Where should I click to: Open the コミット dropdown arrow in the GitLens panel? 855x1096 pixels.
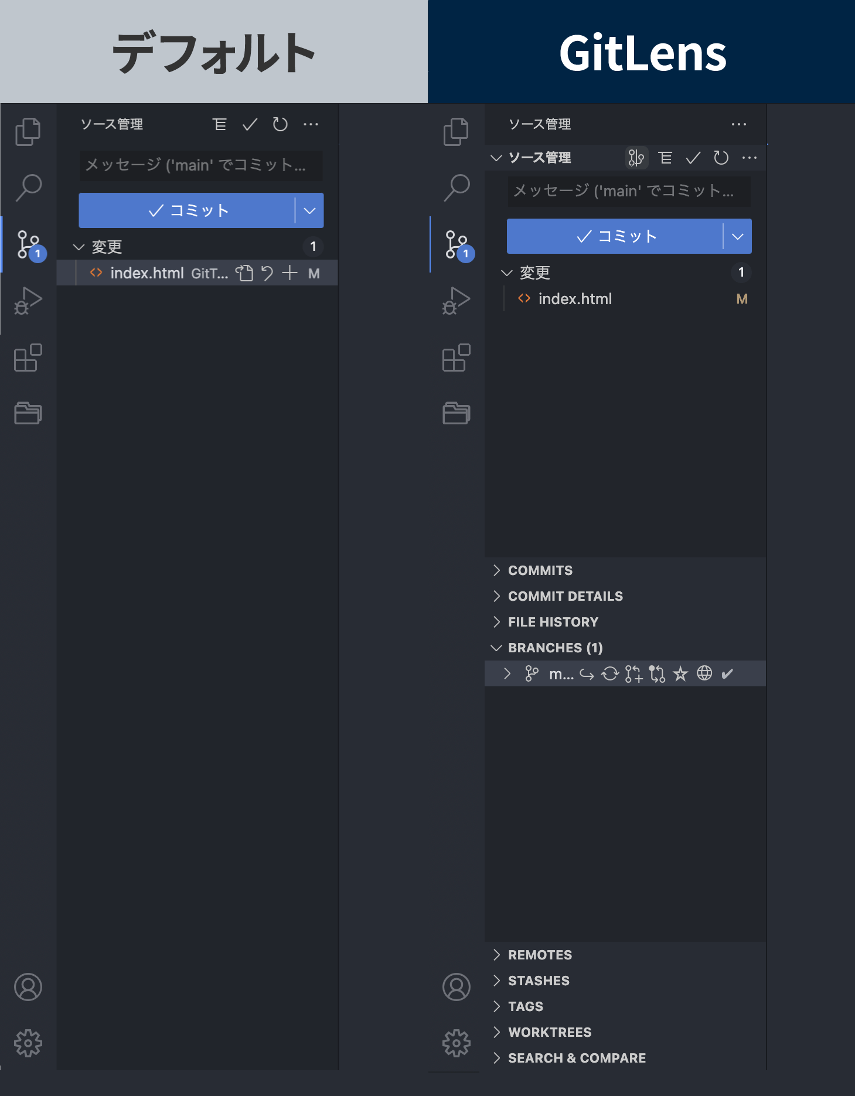[738, 236]
